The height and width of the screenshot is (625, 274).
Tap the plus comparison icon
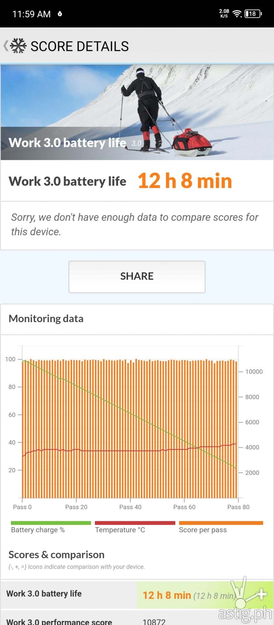(x=262, y=594)
